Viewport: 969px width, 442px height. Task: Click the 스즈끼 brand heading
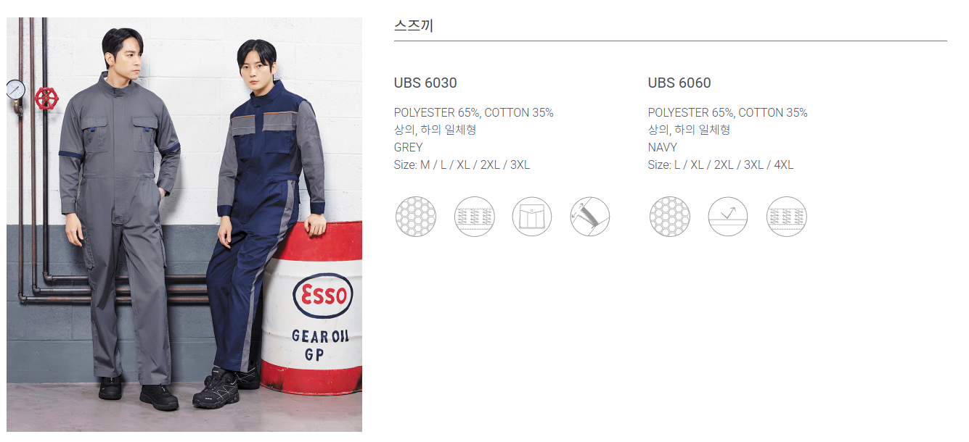tap(414, 25)
